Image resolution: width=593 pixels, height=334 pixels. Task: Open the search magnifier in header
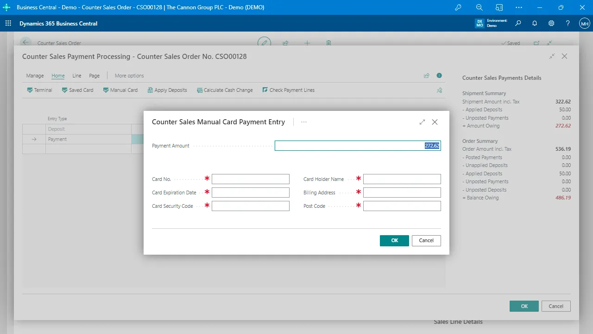tap(518, 23)
